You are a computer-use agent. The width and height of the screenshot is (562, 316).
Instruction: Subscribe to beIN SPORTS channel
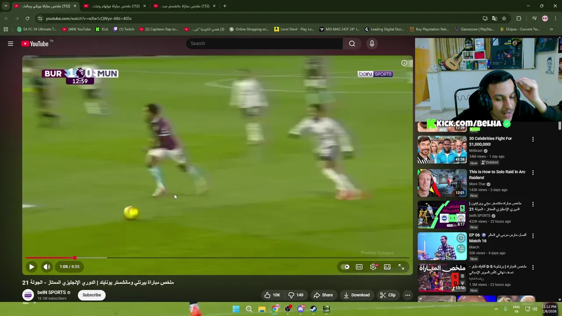(x=92, y=295)
